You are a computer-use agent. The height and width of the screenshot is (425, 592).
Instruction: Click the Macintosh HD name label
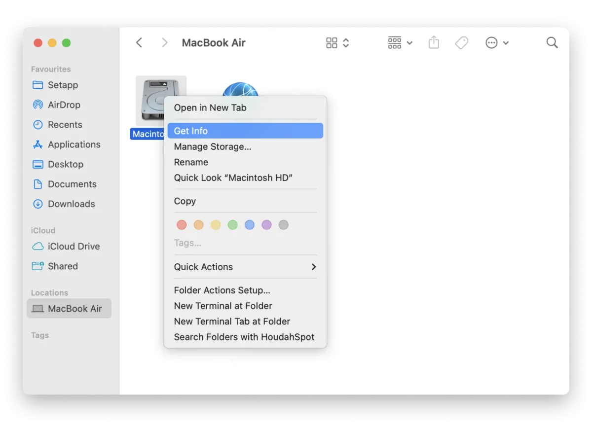(x=148, y=134)
